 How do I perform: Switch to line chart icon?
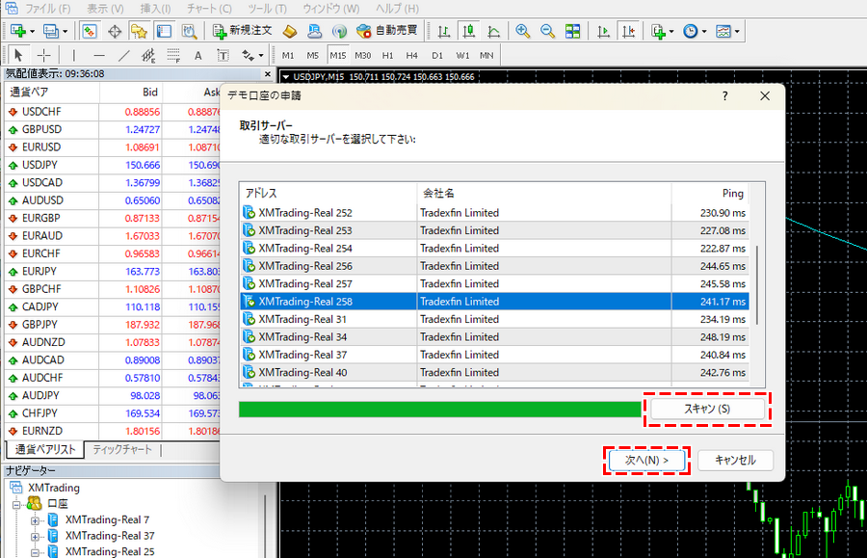pos(494,32)
